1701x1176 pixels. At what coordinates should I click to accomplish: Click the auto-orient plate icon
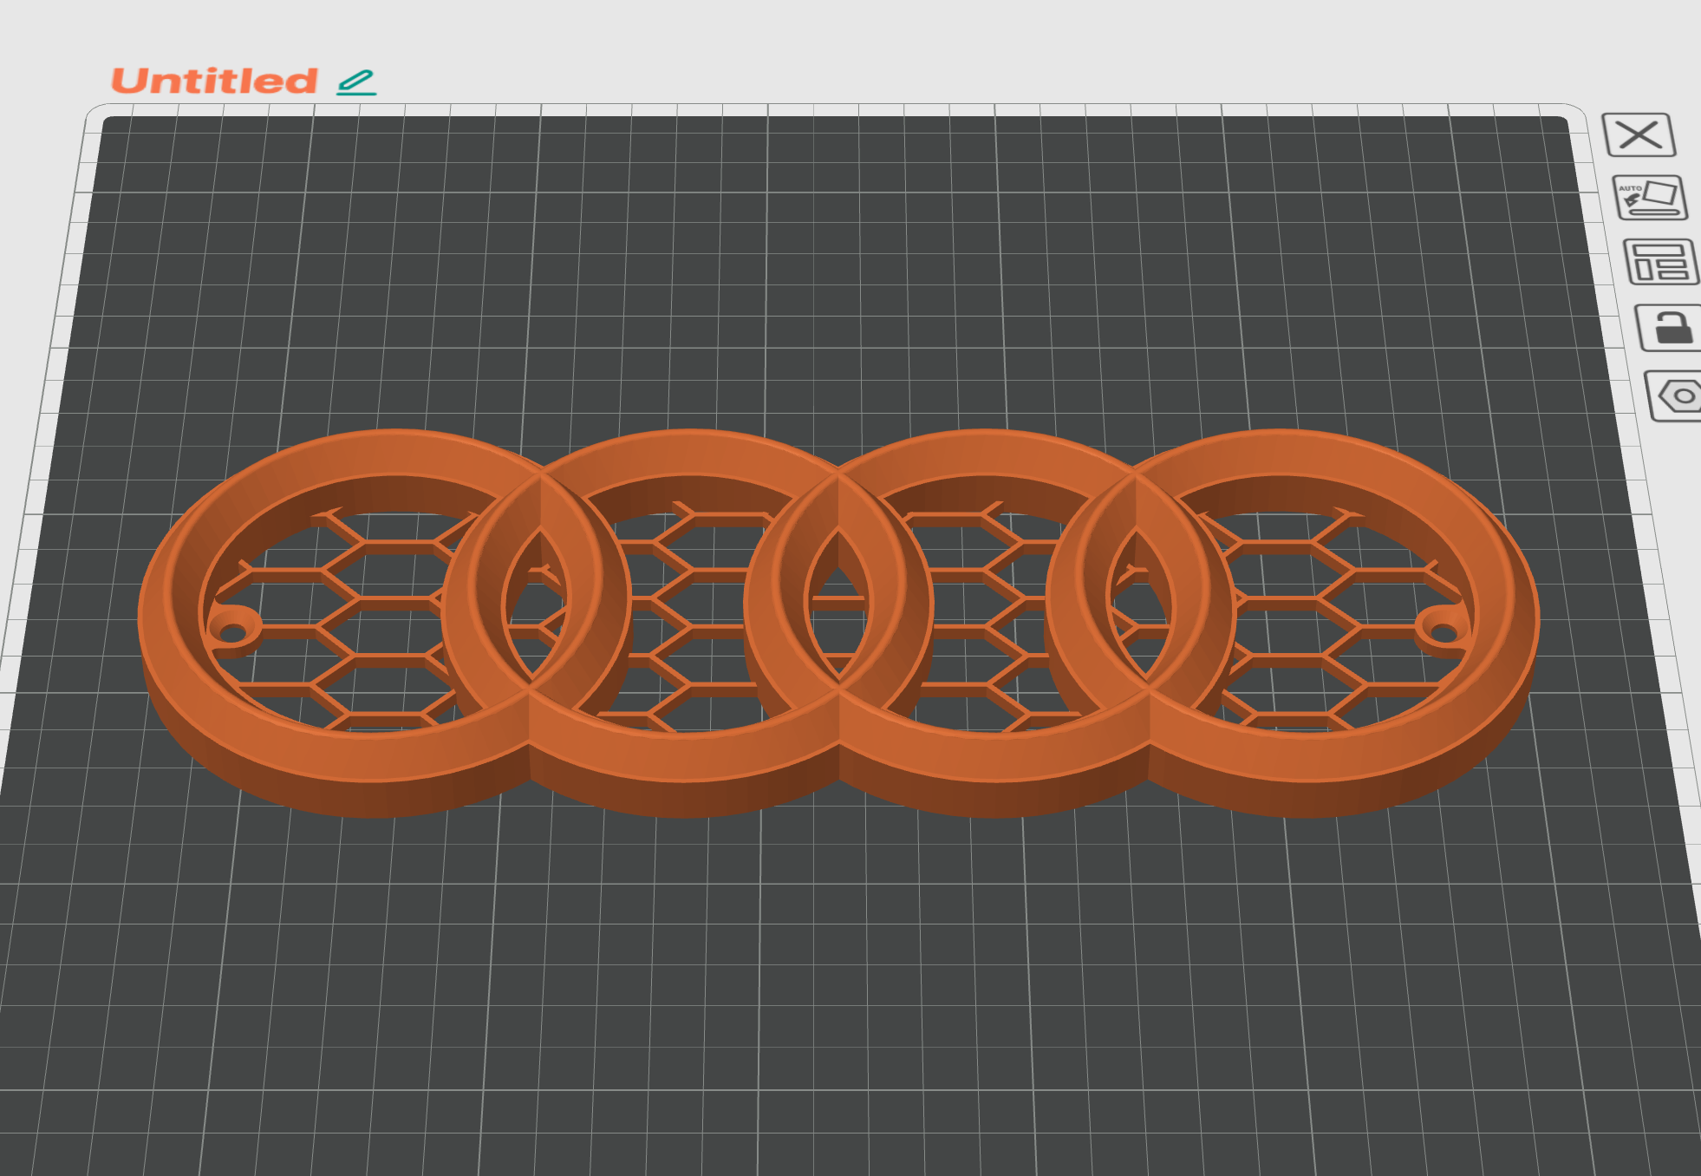click(1650, 199)
